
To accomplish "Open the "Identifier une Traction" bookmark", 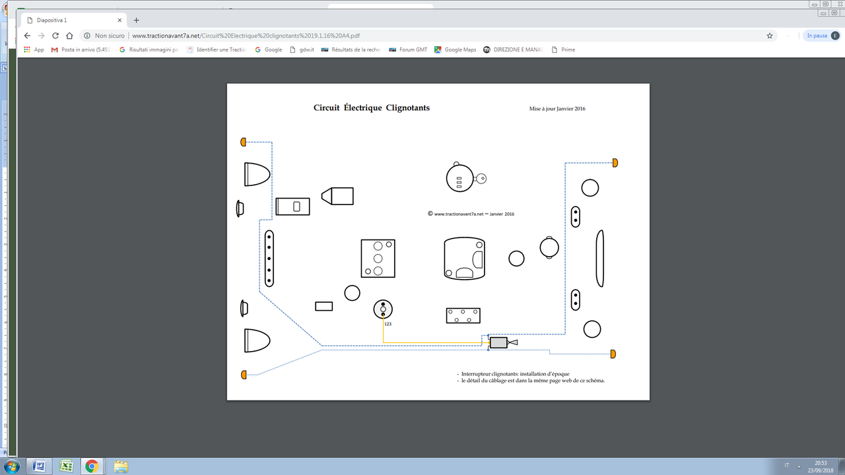I will (217, 49).
